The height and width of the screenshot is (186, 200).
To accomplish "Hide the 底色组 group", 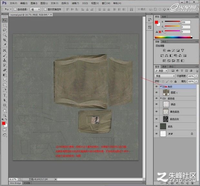I will [x=156, y=98].
